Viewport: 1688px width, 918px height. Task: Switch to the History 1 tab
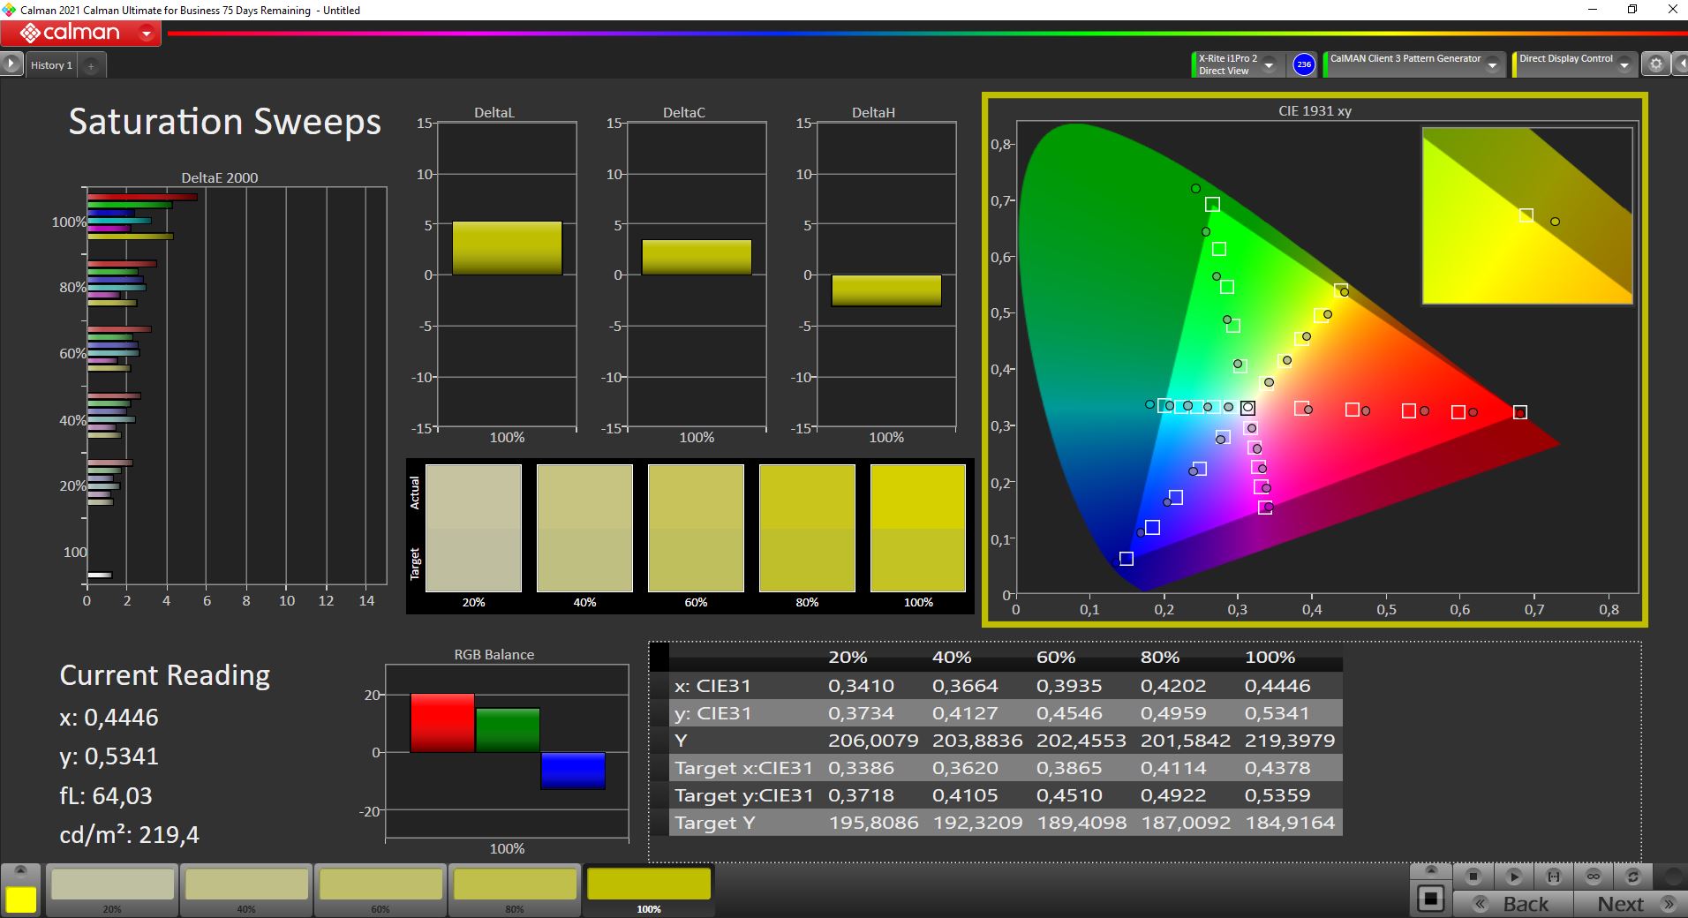(x=51, y=65)
